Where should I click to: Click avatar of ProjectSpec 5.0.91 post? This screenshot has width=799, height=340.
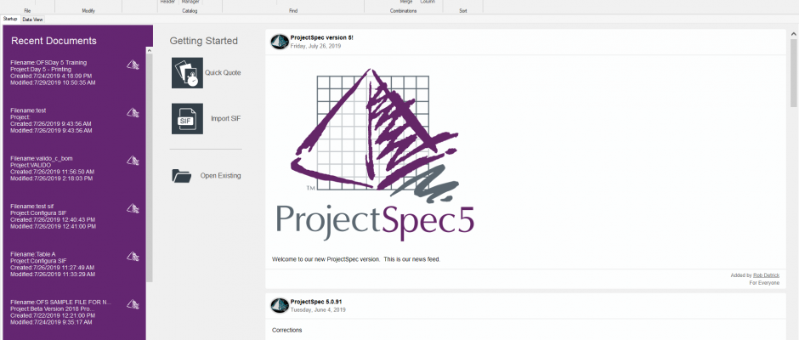pos(280,305)
